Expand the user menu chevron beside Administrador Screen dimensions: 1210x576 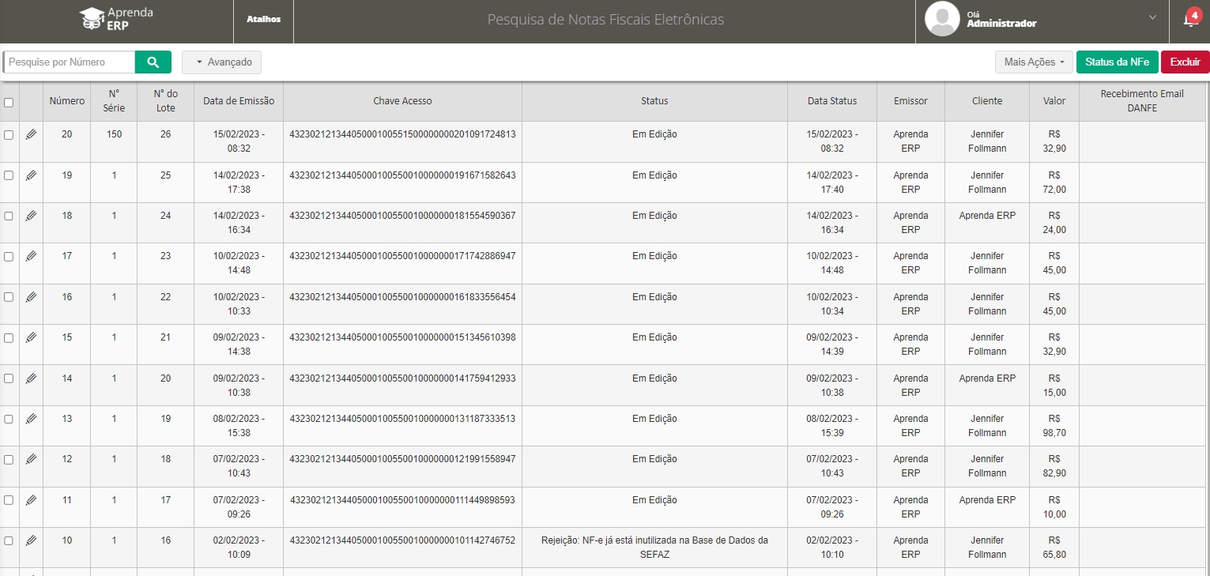tap(1152, 17)
